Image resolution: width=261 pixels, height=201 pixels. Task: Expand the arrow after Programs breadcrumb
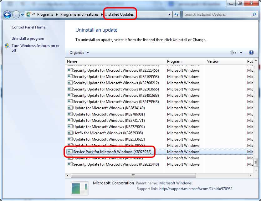[57, 15]
